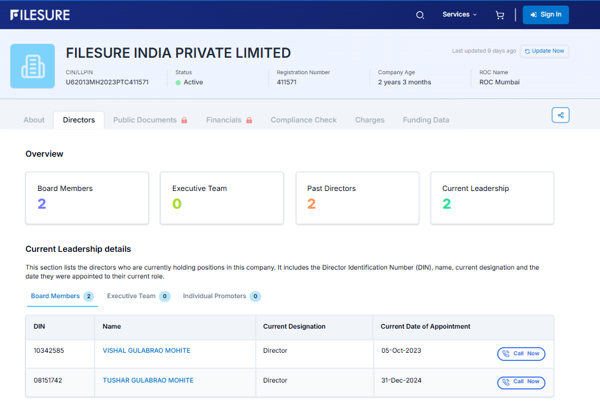Go to the Compliance Check tab
Image resolution: width=600 pixels, height=413 pixels.
point(304,120)
